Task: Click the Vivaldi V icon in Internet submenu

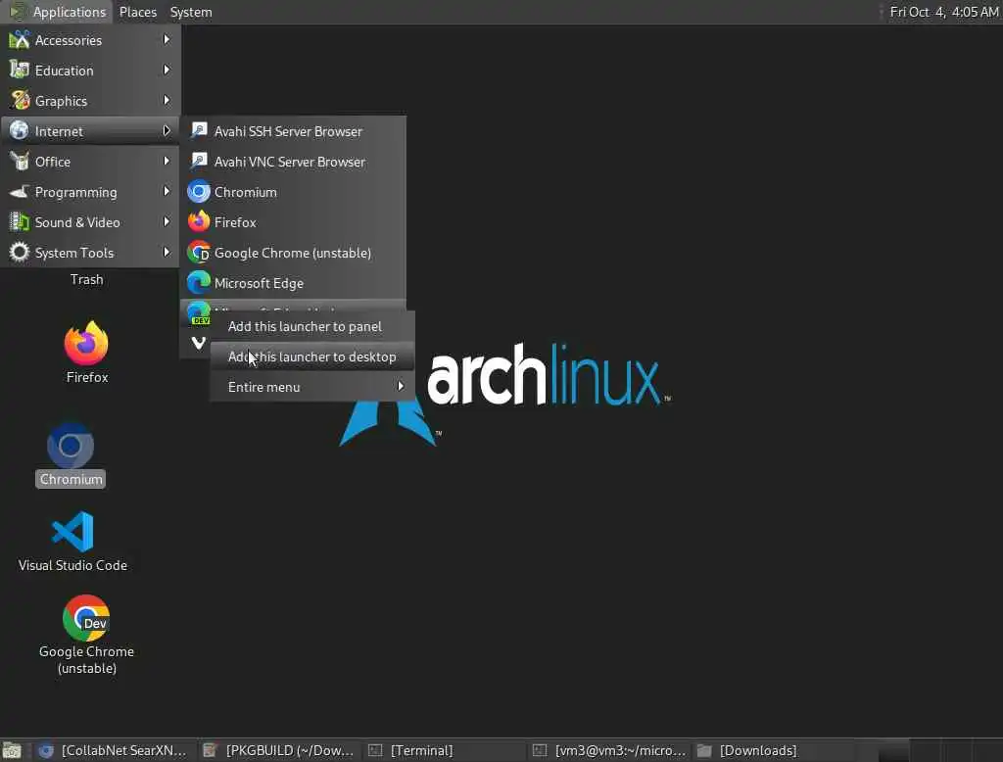Action: click(x=198, y=343)
